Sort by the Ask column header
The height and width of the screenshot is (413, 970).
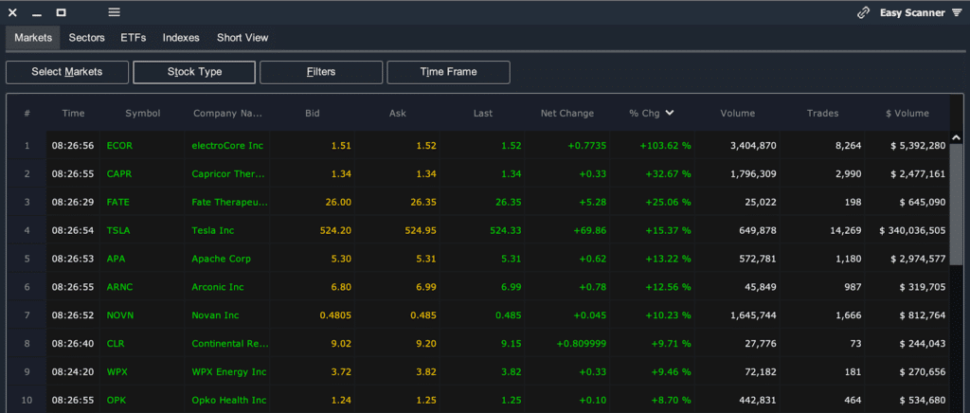397,113
